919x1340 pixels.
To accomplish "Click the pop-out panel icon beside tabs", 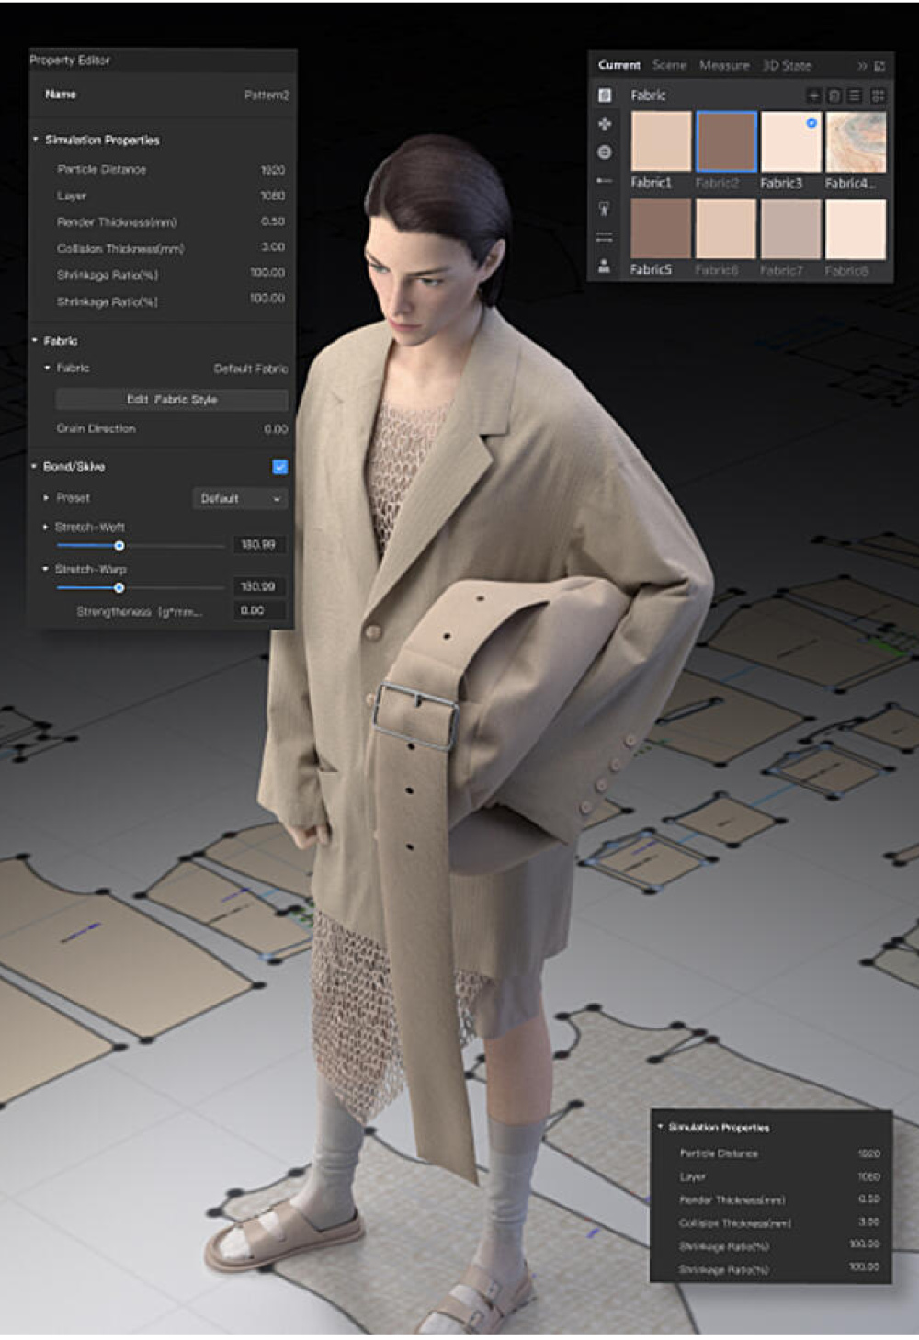I will click(x=879, y=66).
